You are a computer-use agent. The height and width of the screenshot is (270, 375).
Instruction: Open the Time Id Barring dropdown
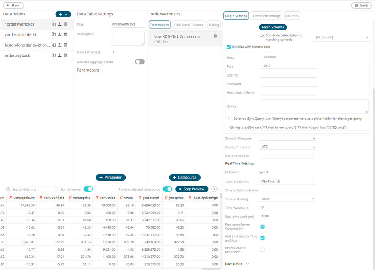tap(287, 199)
